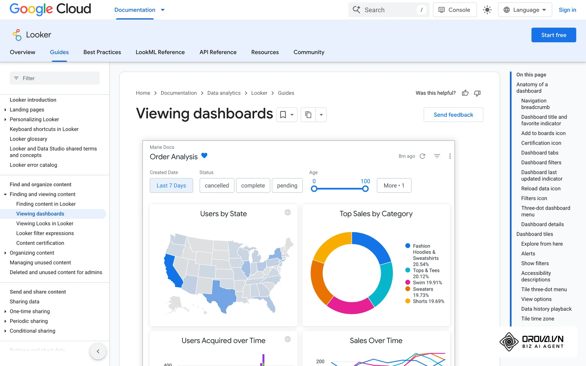
Task: Expand Landing pages tree item
Action: tap(5, 110)
